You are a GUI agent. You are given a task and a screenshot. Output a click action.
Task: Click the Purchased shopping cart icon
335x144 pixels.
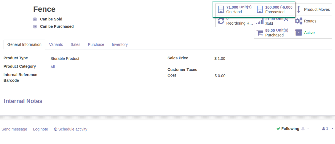tap(260, 33)
